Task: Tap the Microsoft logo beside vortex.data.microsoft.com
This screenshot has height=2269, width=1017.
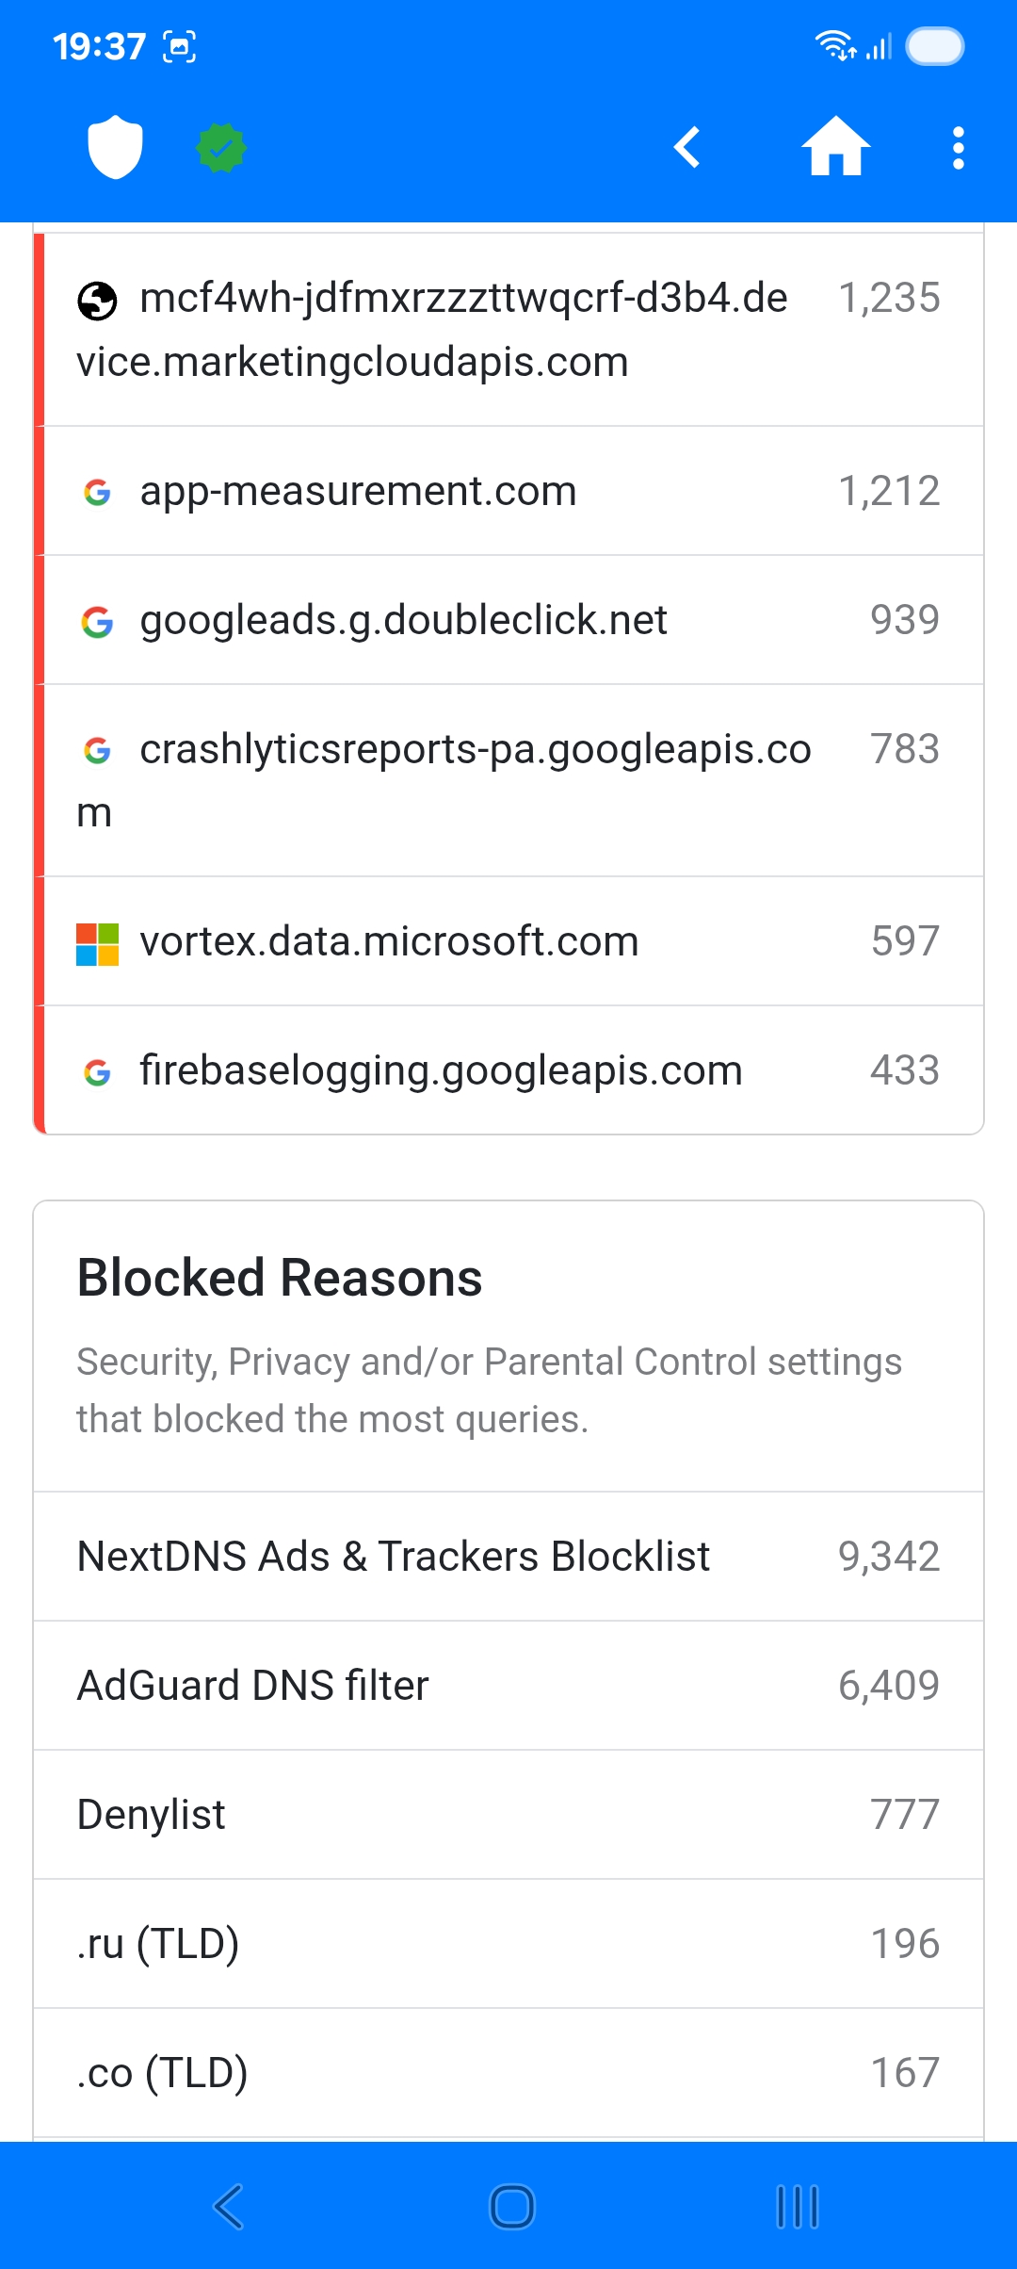Action: point(97,943)
